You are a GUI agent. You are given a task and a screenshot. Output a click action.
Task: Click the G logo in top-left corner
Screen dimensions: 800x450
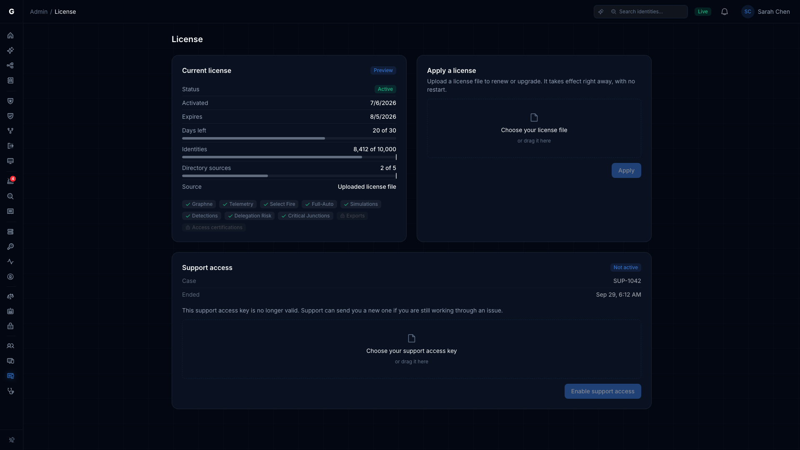pyautogui.click(x=12, y=12)
